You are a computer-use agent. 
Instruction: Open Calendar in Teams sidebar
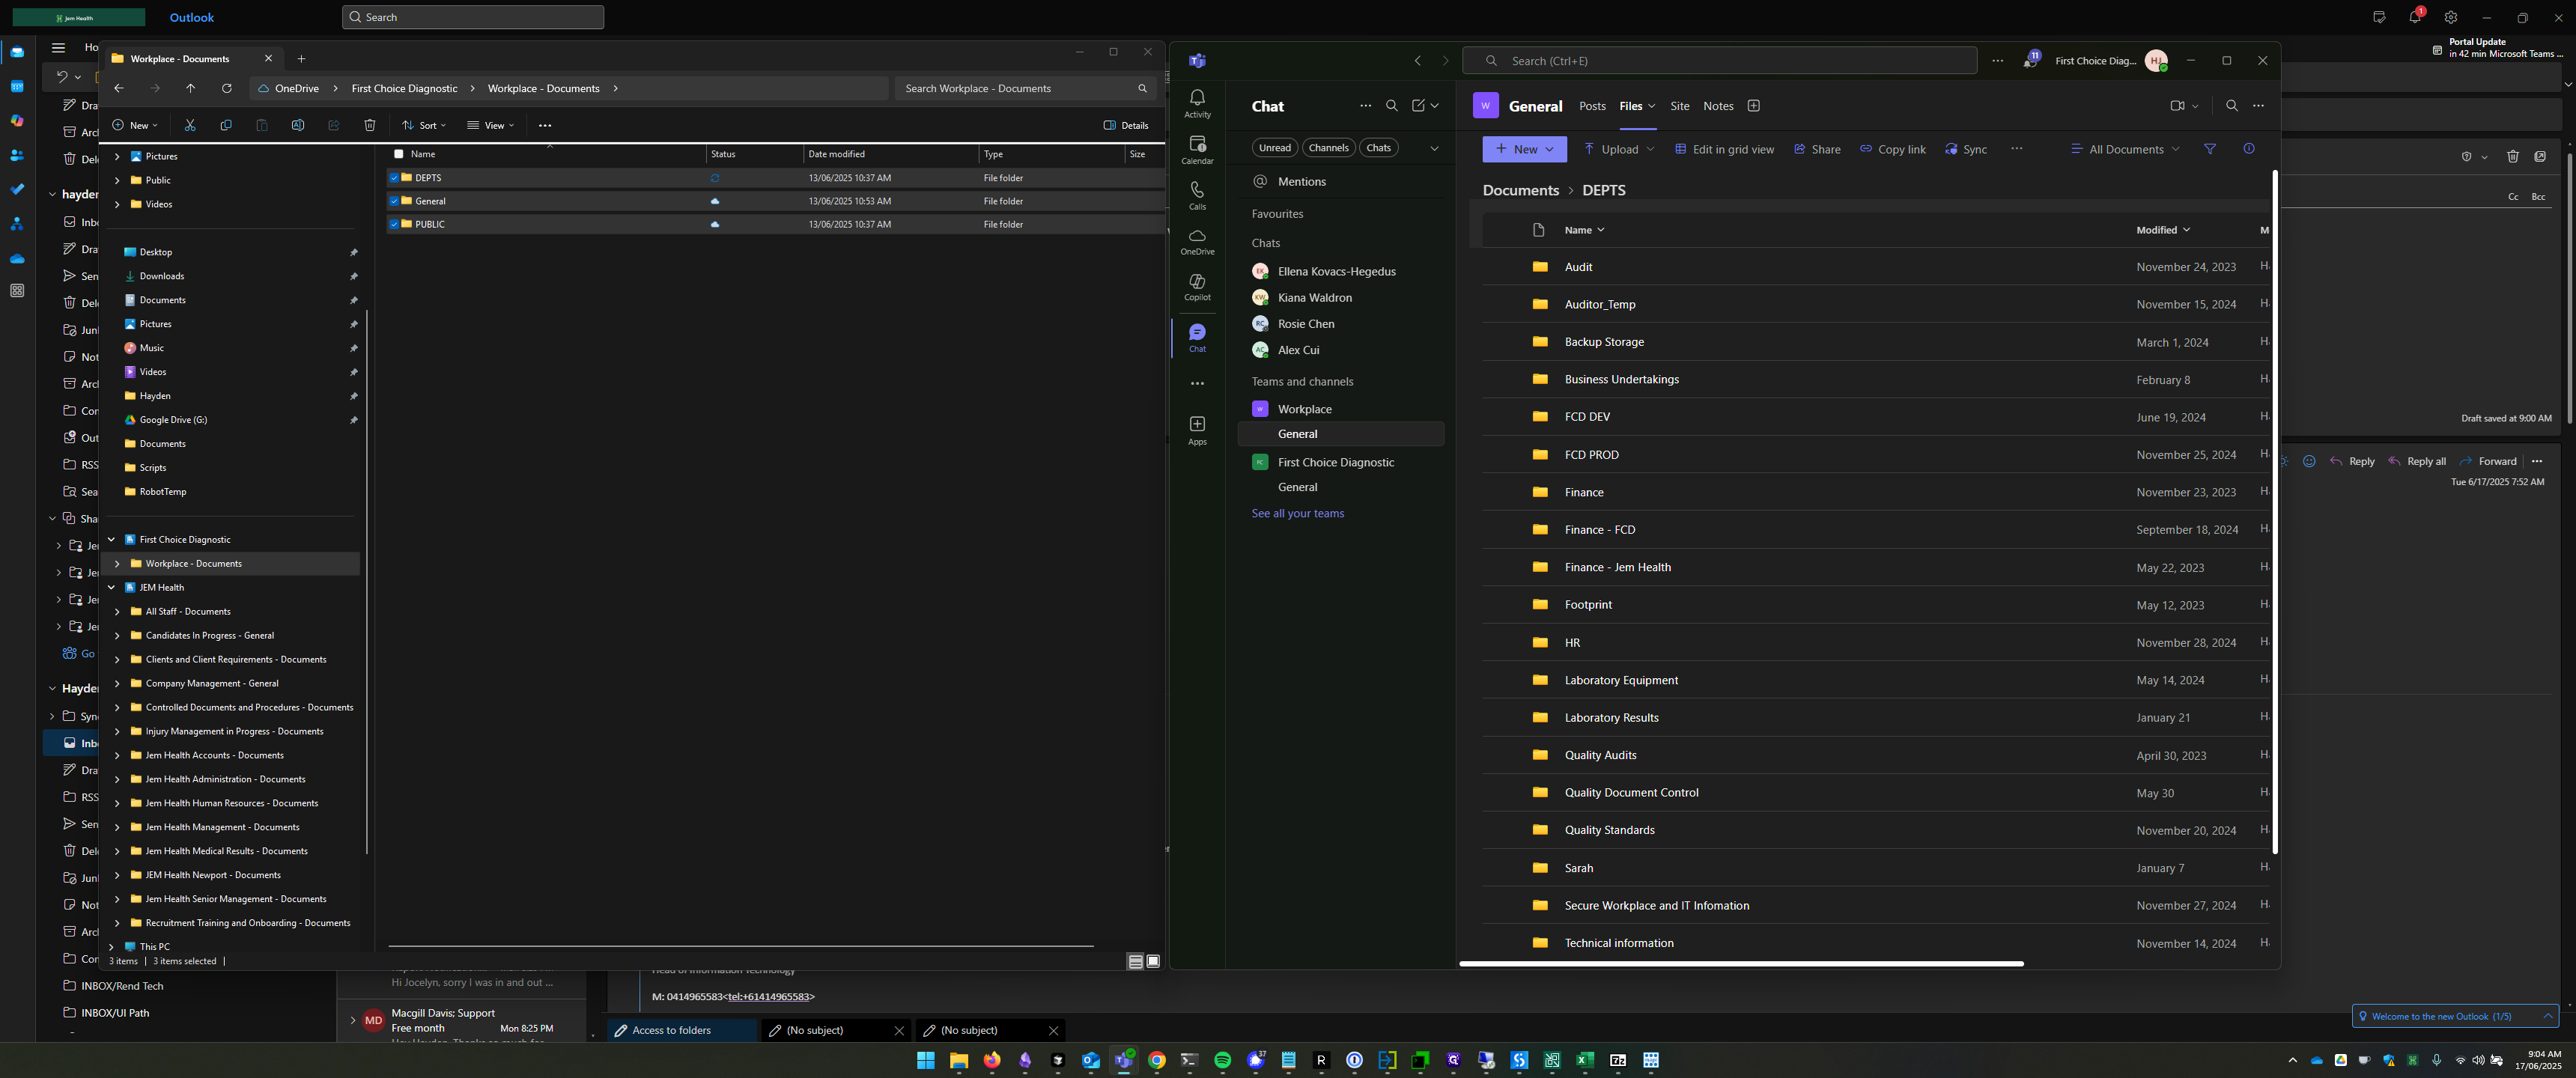1197,149
